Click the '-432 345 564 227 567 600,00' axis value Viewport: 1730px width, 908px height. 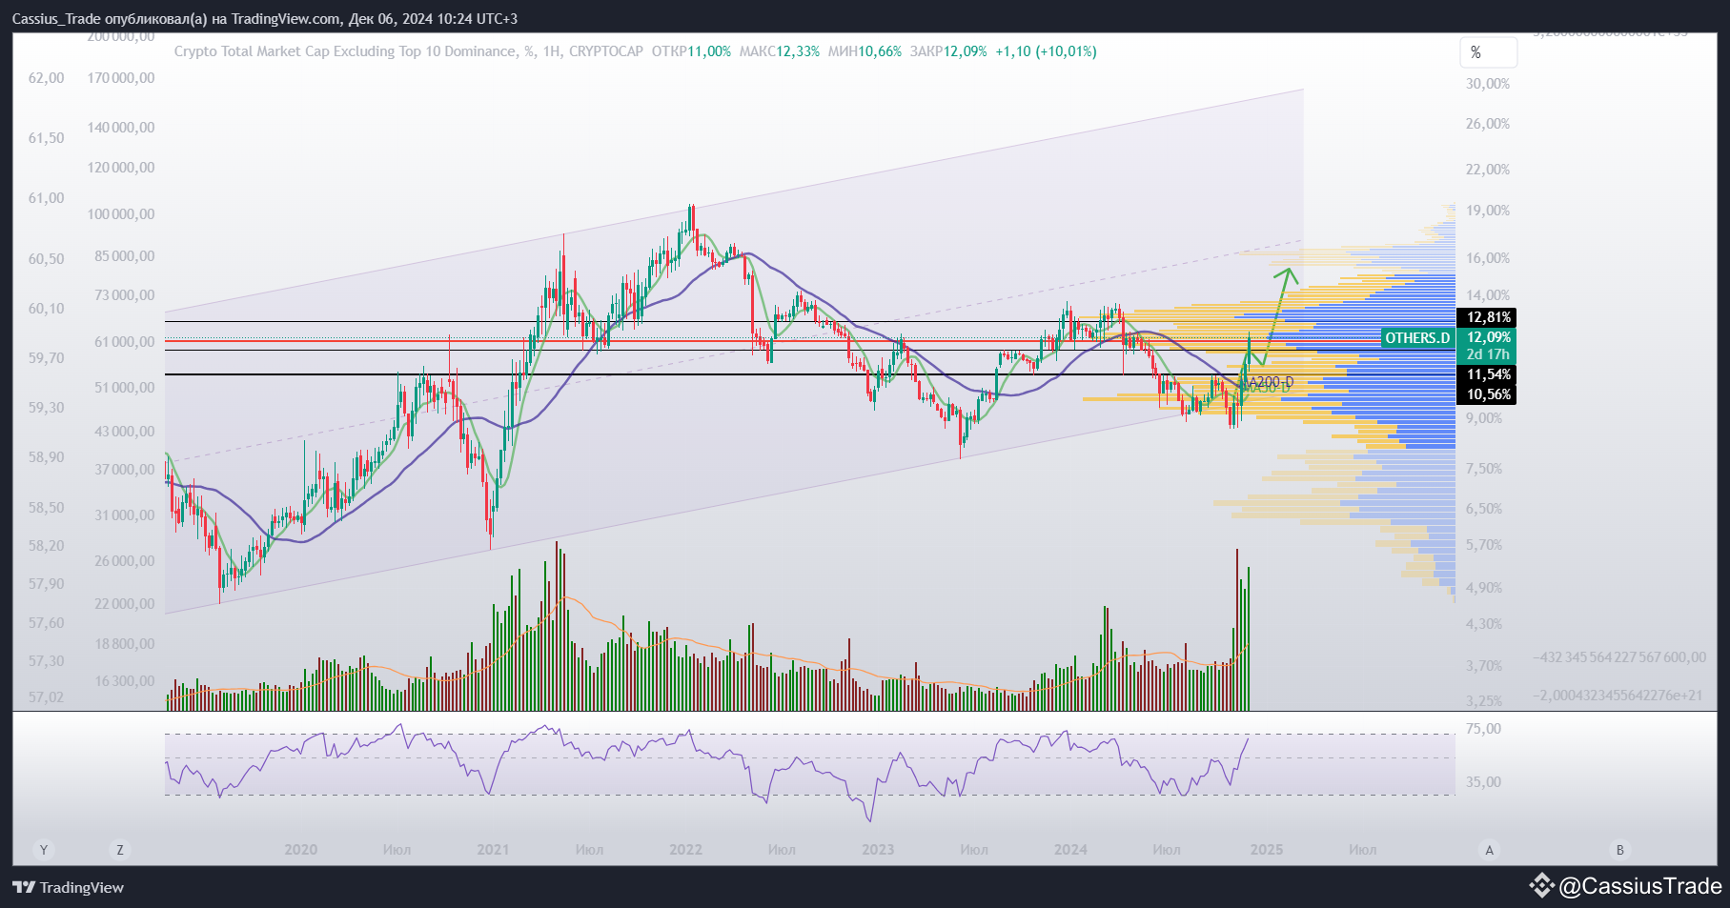pos(1619,657)
